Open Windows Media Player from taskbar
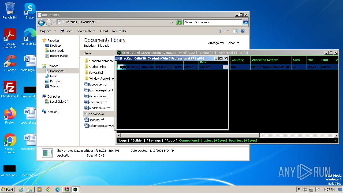 [39, 190]
